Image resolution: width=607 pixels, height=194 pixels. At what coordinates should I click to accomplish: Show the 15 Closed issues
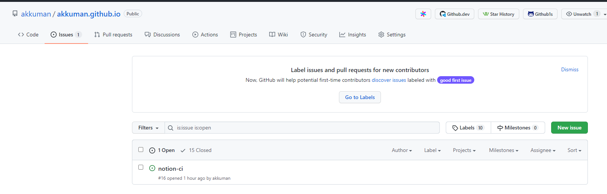(196, 150)
